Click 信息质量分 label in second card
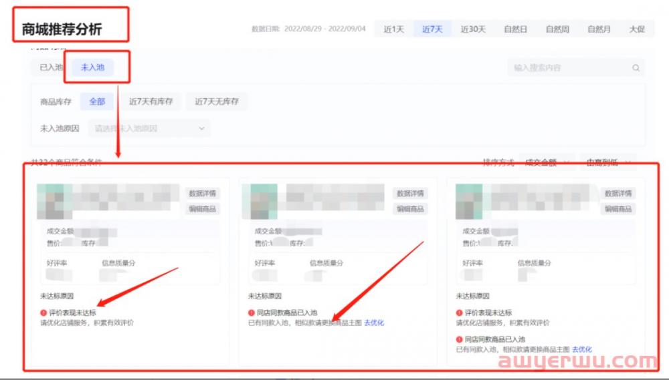This screenshot has width=669, height=380. (326, 263)
